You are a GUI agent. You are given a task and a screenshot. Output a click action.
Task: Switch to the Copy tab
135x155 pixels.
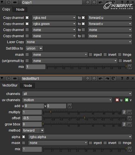(6, 9)
